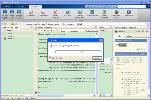151x100 pixels.
Task: Click the Build progress bar
Action: pos(78,52)
